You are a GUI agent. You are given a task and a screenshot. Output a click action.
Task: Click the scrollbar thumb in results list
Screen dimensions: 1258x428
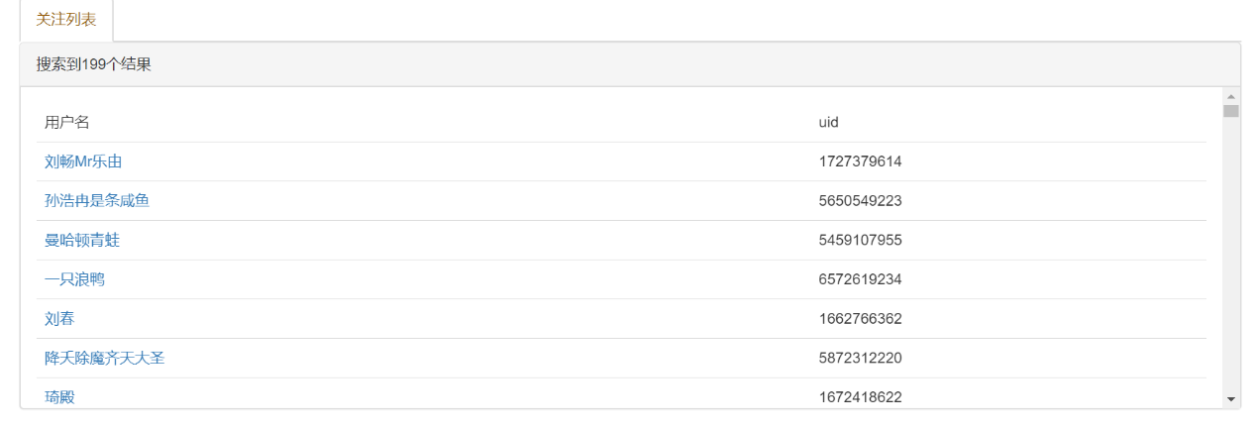[1231, 111]
